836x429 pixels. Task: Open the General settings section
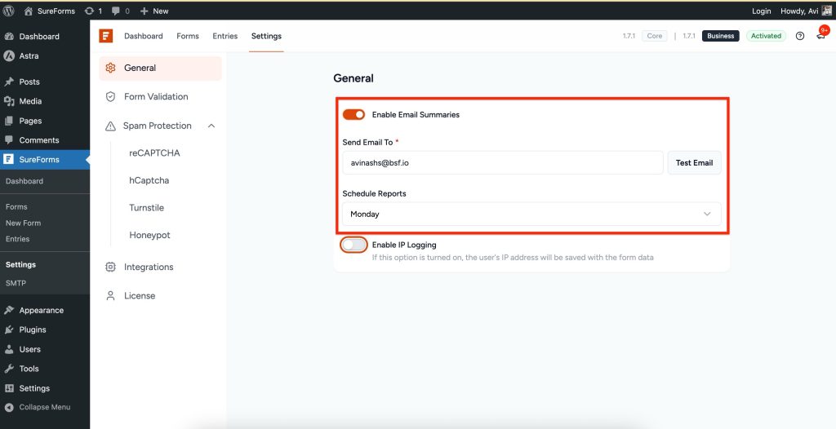(x=161, y=69)
